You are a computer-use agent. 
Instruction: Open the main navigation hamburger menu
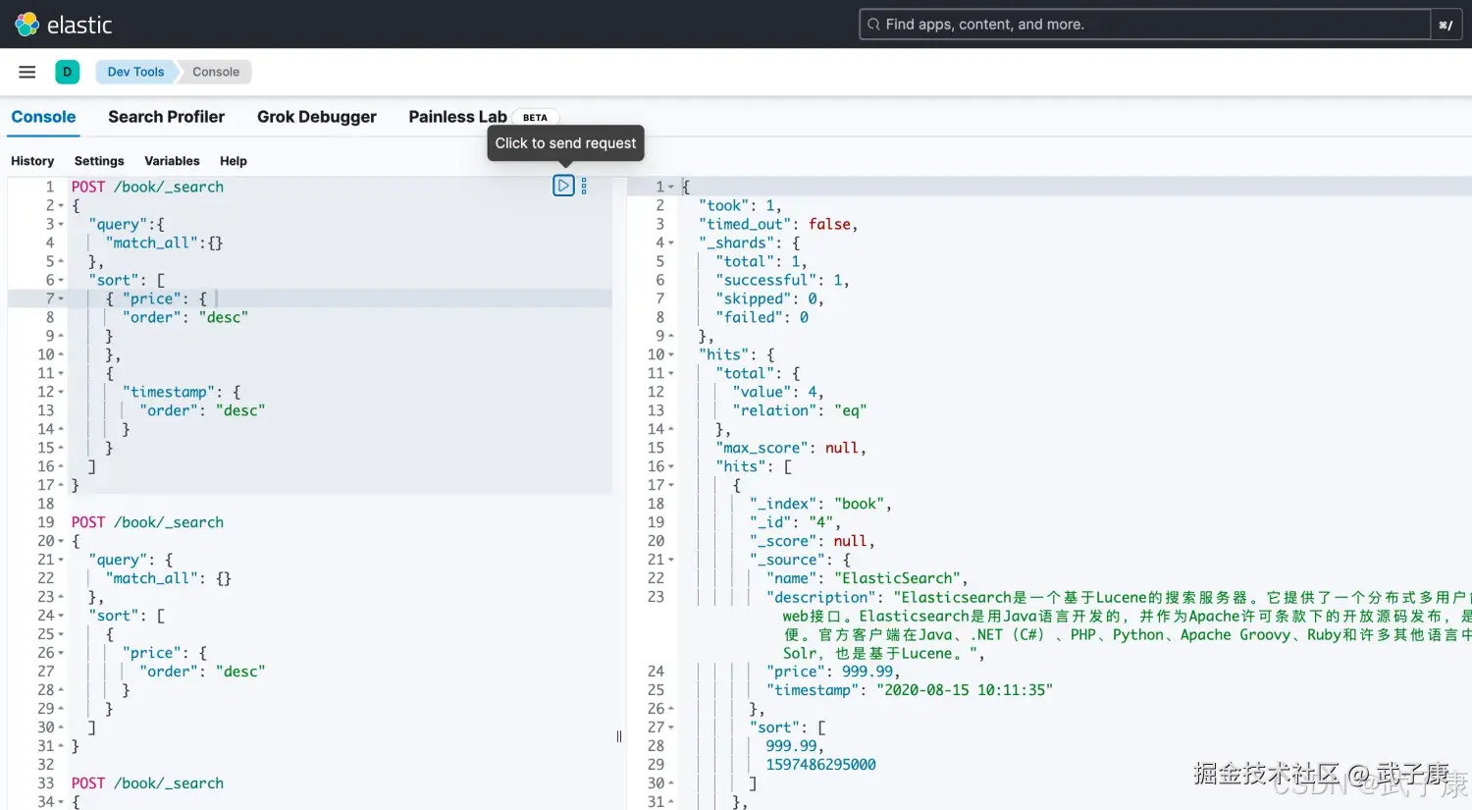(26, 71)
